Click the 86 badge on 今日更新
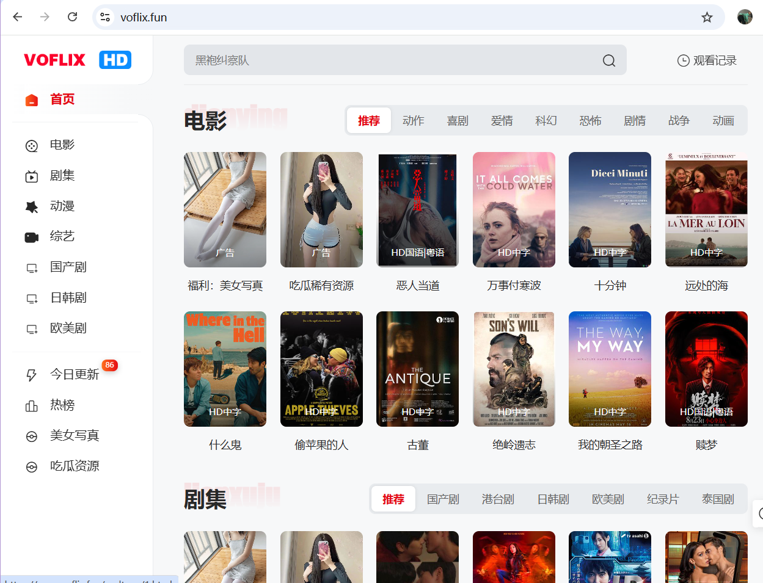This screenshot has height=583, width=763. 109,365
